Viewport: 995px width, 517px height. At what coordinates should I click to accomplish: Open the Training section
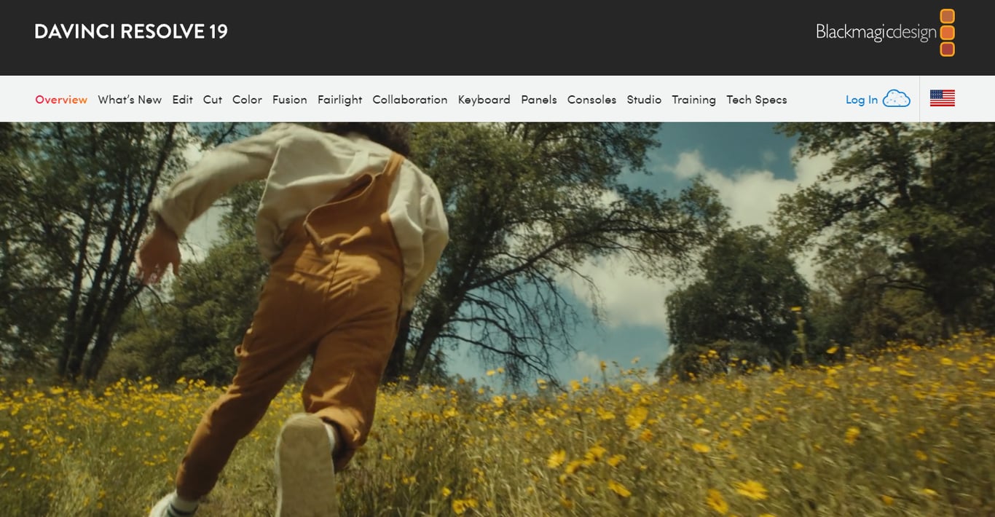pos(693,100)
